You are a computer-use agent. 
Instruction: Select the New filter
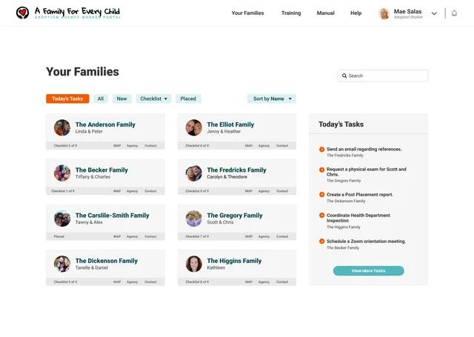pos(121,99)
